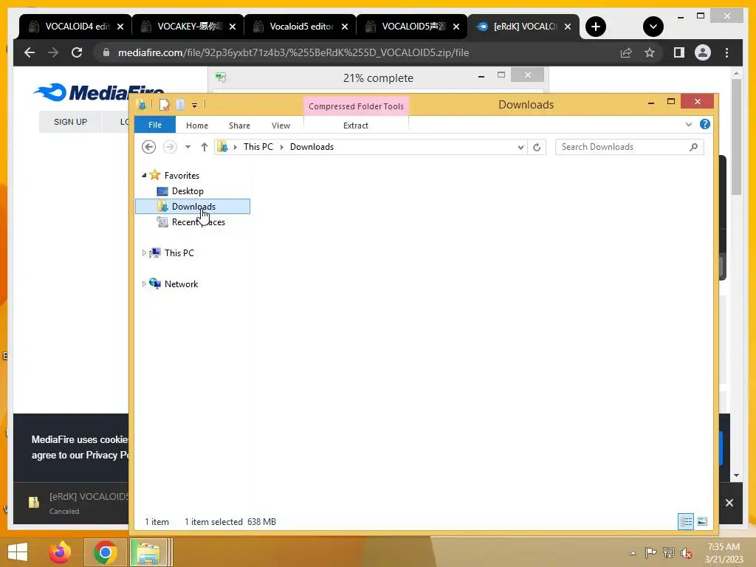Click the browser forward arrow
The image size is (756, 567).
[x=53, y=52]
